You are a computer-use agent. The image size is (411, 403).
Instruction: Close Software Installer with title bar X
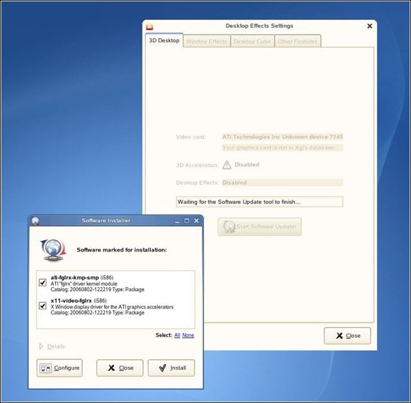(197, 221)
